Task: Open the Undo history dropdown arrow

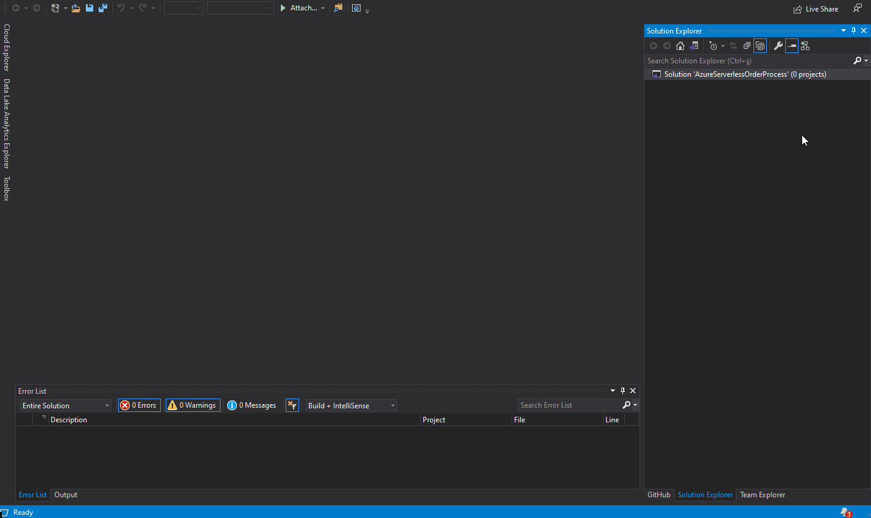Action: (x=132, y=8)
